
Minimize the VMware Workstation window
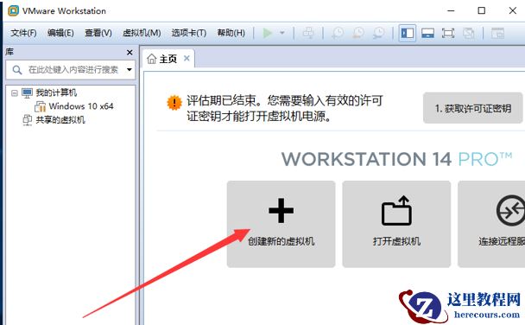[x=451, y=10]
